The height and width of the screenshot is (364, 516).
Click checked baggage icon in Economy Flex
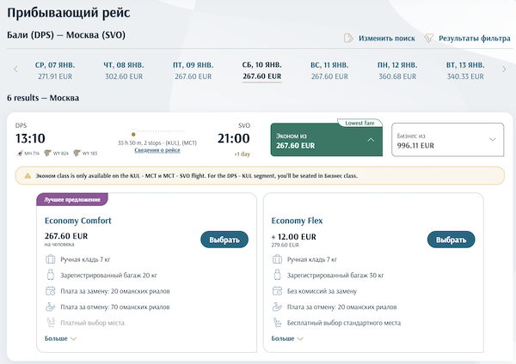pos(276,275)
